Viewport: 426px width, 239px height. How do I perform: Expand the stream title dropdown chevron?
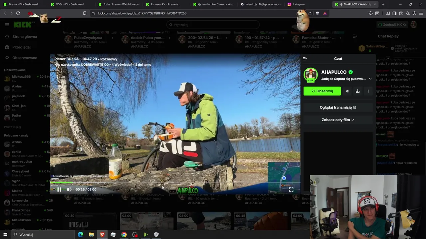click(x=370, y=79)
